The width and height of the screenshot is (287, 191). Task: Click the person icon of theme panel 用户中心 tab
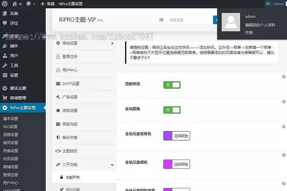tap(58, 70)
